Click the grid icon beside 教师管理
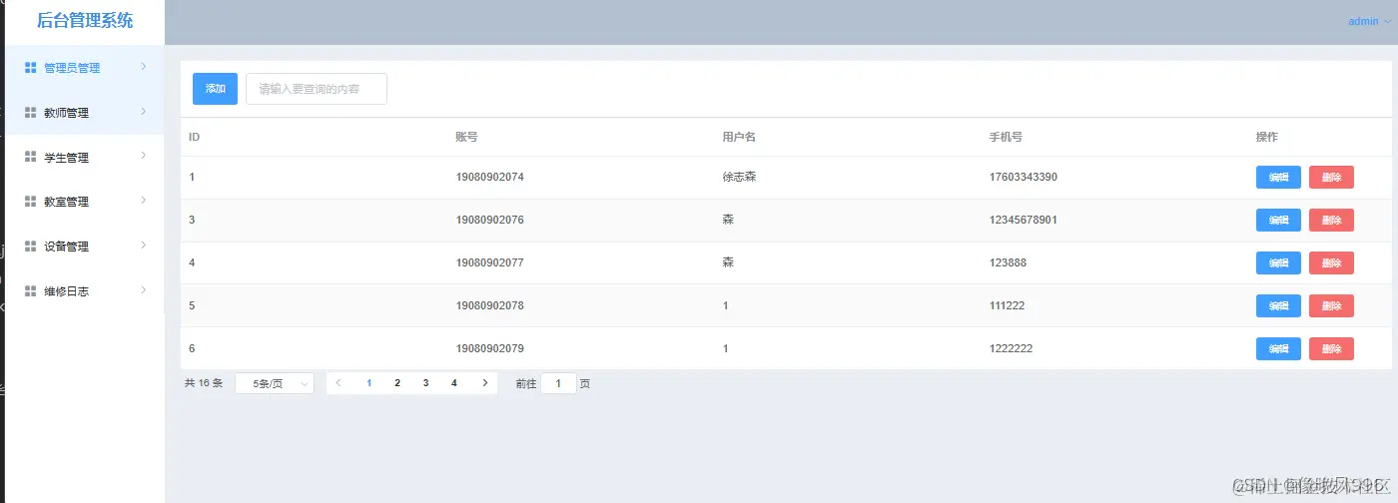Viewport: 1398px width, 503px height. coord(31,113)
